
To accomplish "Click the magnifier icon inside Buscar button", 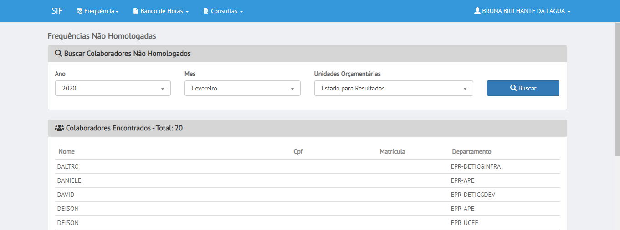I will [x=513, y=88].
